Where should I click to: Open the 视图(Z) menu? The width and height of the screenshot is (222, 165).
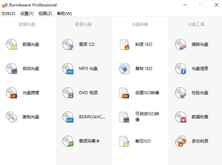pos(45,14)
